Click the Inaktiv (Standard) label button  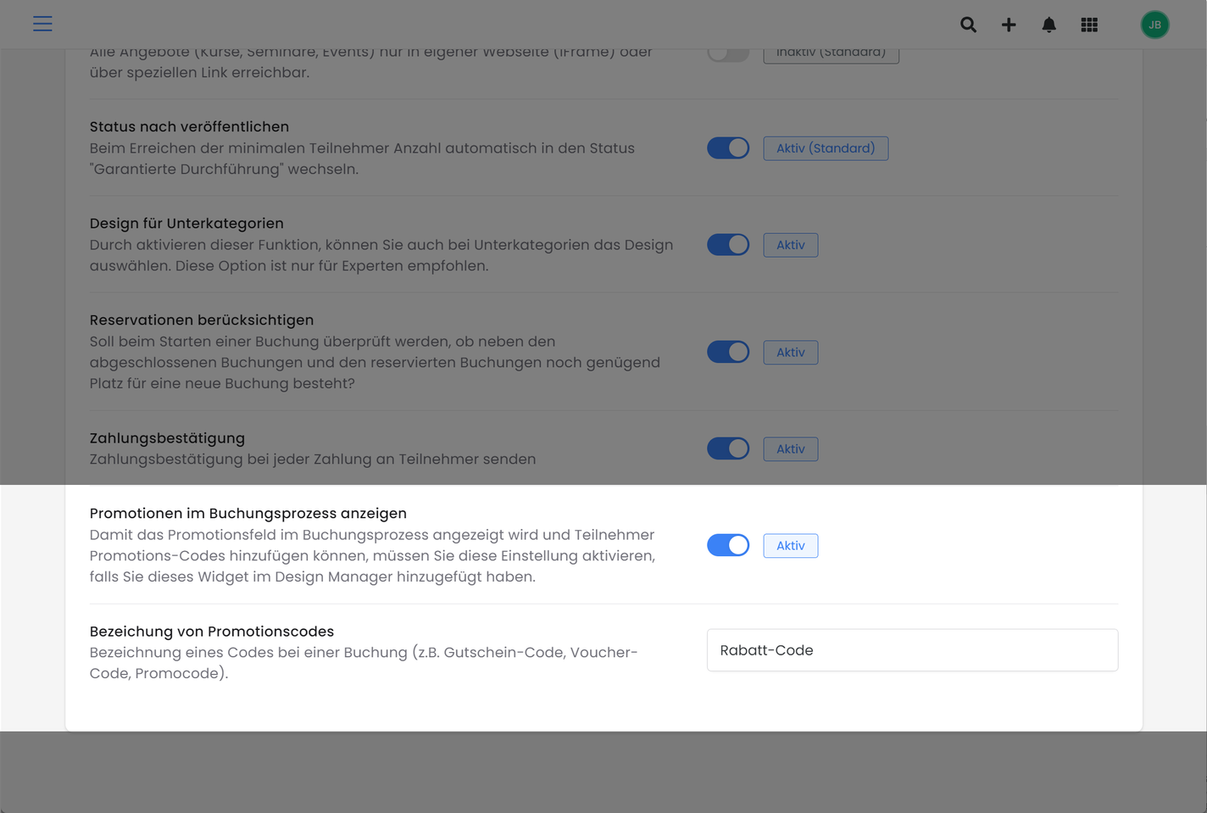pos(831,55)
